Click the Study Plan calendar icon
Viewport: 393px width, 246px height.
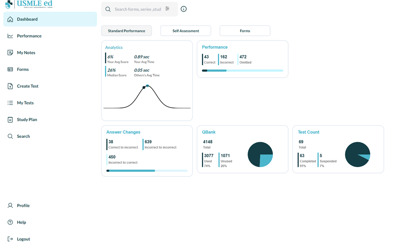(10, 119)
